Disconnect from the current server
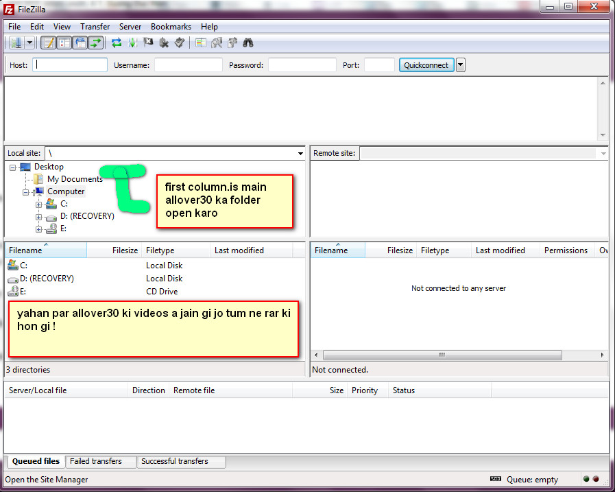This screenshot has width=615, height=492. tap(164, 43)
